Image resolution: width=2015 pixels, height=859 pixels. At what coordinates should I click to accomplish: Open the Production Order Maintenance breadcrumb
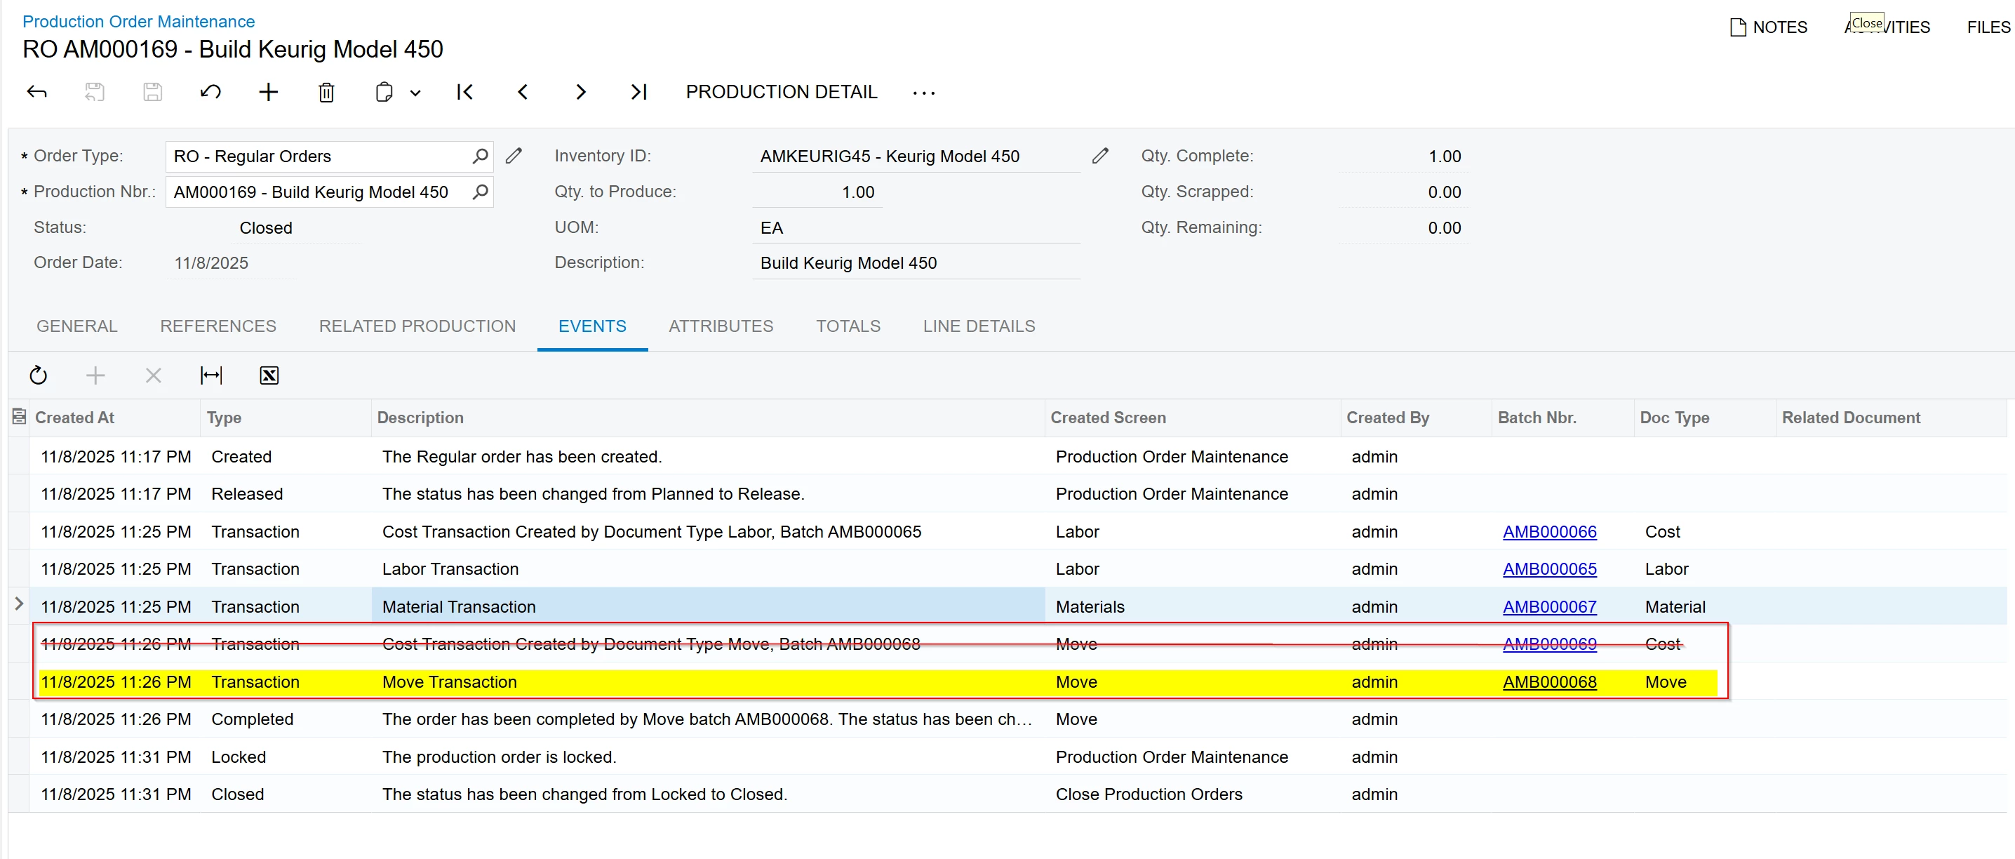138,21
